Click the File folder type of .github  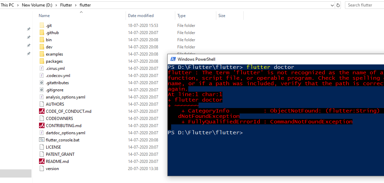coord(186,32)
